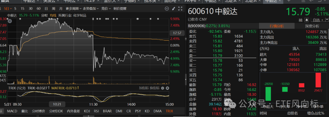The width and height of the screenshot is (329, 117).
Task: Select the TRIX indicator tab
Action: [170, 111]
